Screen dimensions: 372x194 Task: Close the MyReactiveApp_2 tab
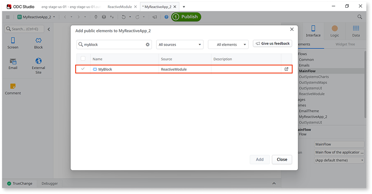pos(175,6)
